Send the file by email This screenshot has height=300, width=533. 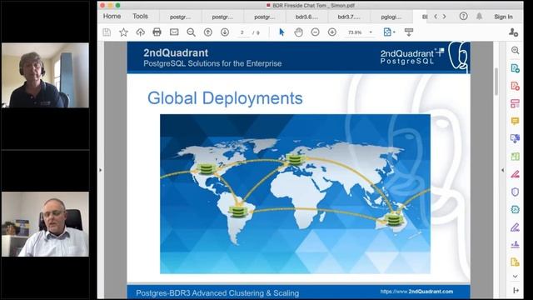click(x=174, y=32)
